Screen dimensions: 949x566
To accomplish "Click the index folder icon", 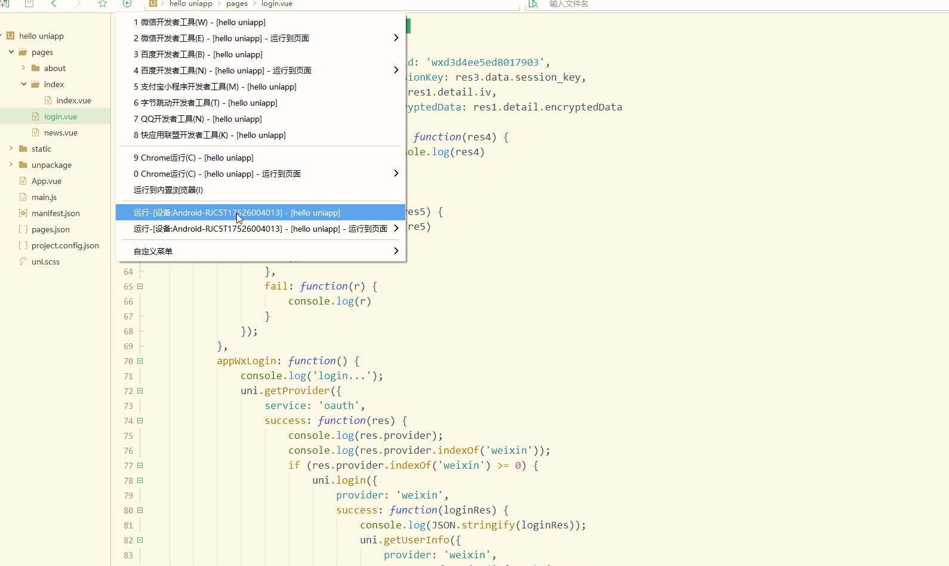I will tap(36, 84).
